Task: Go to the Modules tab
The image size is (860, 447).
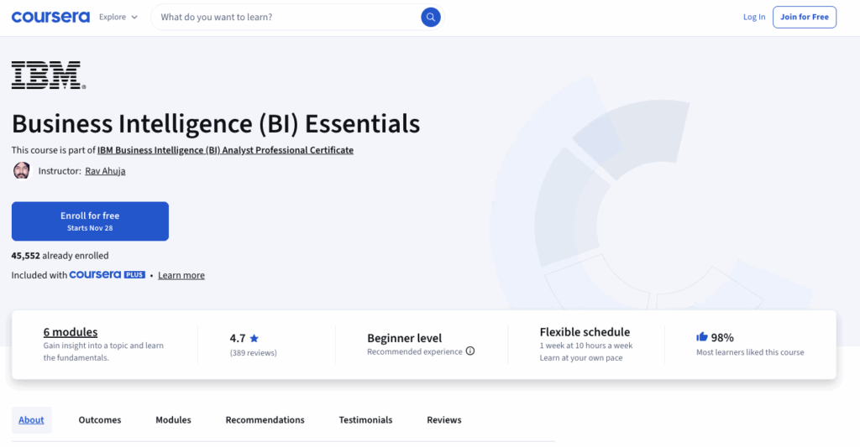Action: click(x=173, y=420)
